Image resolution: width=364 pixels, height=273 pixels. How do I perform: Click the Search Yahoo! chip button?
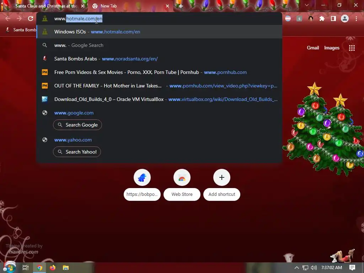(x=77, y=152)
